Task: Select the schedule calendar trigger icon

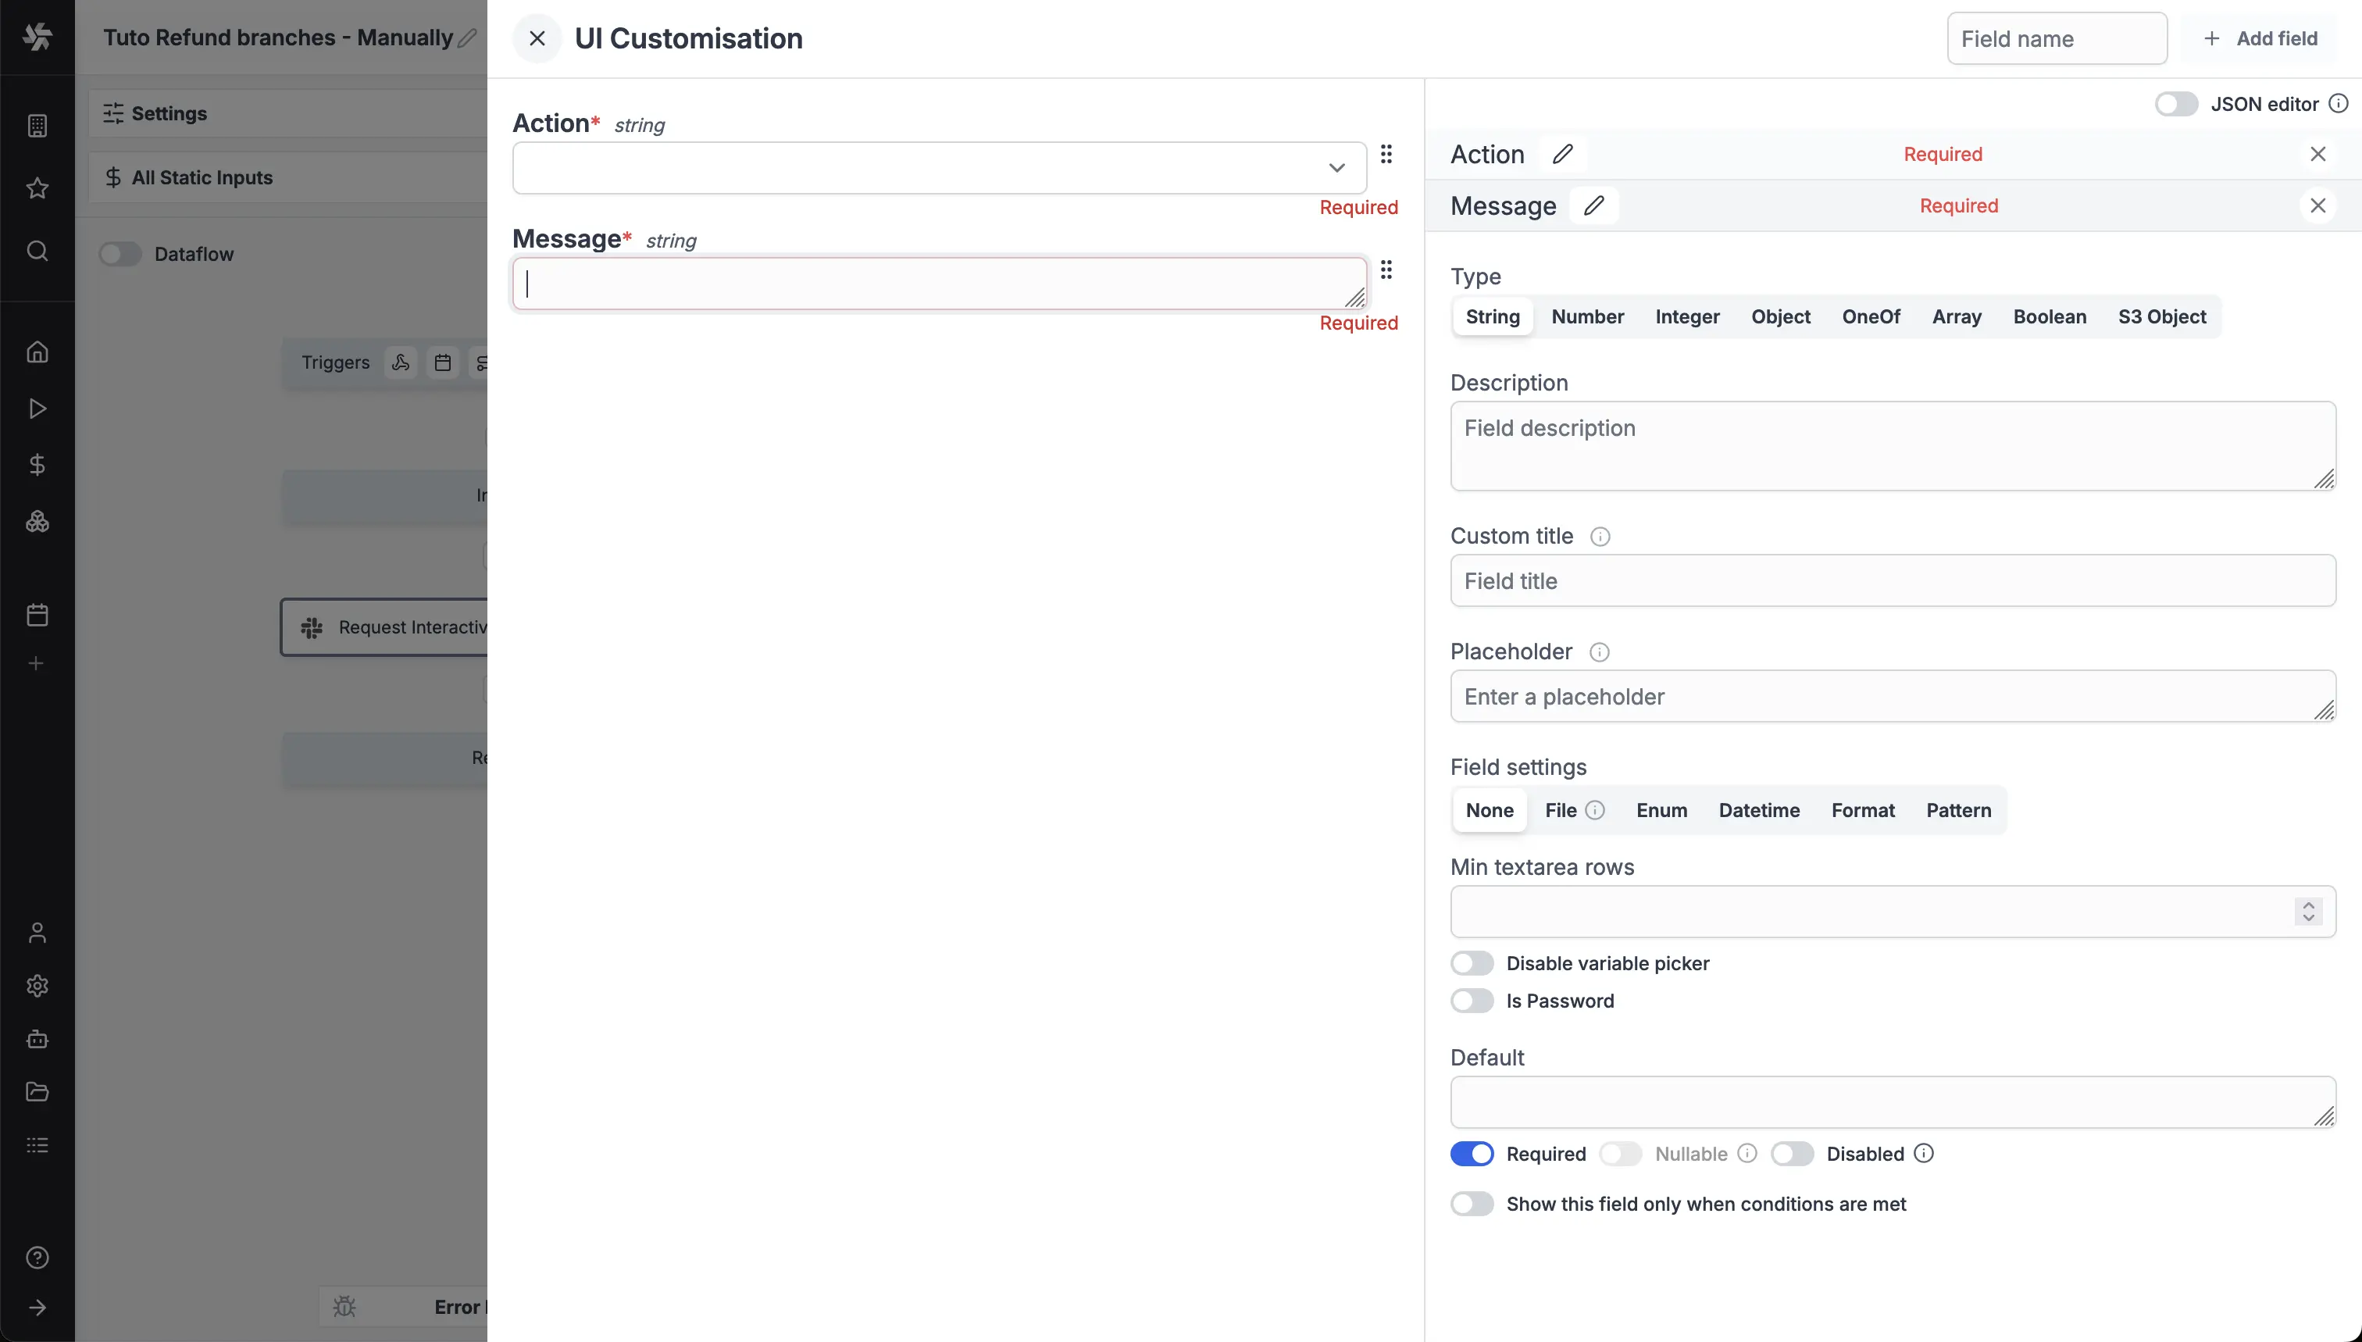Action: tap(442, 362)
